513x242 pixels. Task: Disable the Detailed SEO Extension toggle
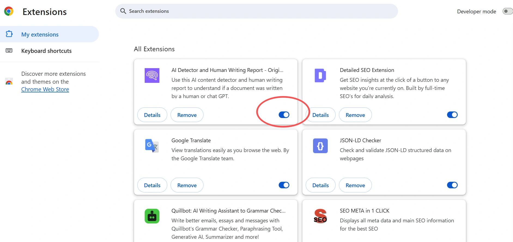point(452,115)
